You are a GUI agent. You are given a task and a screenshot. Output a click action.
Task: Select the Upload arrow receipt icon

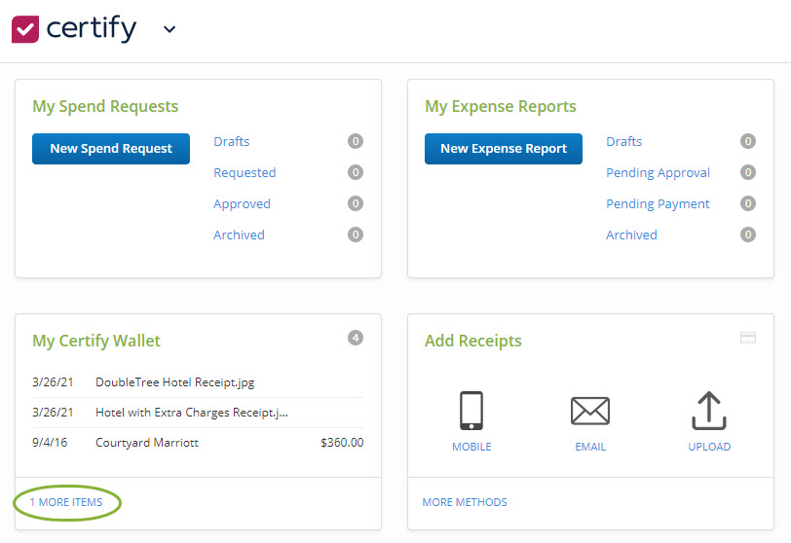pyautogui.click(x=708, y=411)
